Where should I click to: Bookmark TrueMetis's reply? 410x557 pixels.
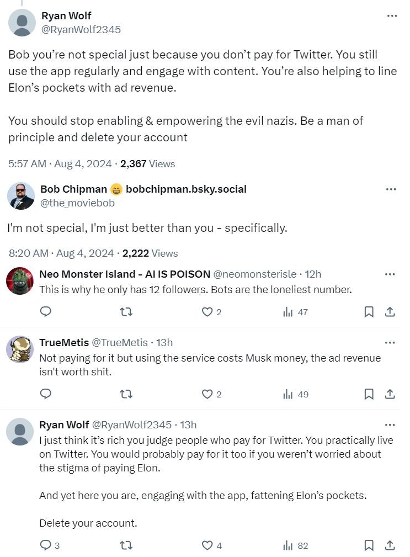369,394
